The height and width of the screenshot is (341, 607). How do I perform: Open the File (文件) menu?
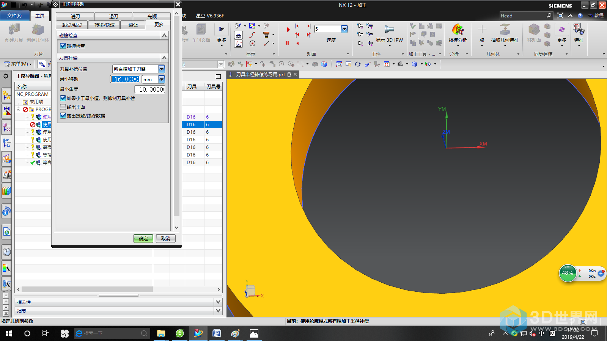(x=14, y=16)
